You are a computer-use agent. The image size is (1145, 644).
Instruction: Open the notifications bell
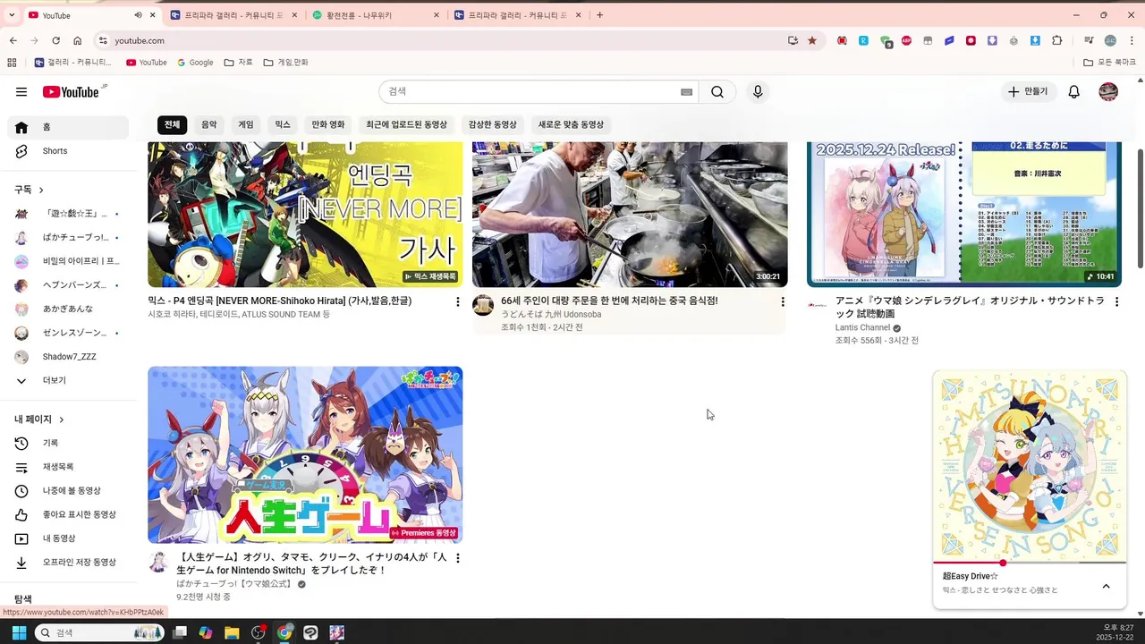[x=1074, y=92]
